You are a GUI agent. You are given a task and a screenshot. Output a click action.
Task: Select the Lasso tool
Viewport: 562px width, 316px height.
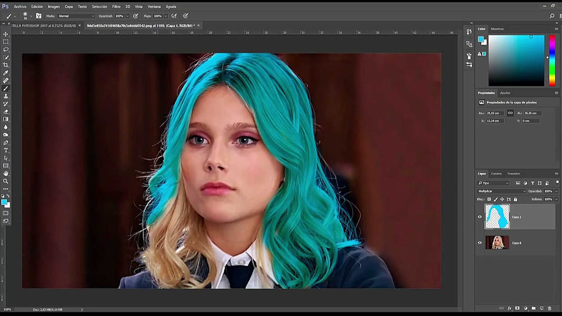pos(6,49)
